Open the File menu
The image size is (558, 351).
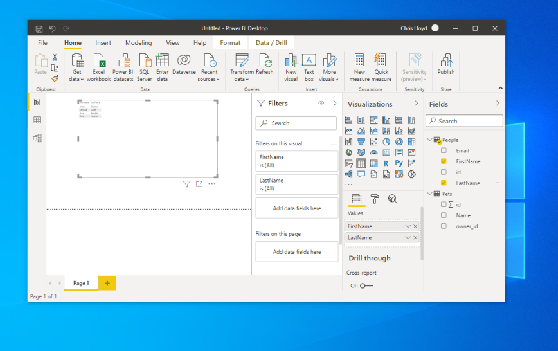(x=42, y=42)
